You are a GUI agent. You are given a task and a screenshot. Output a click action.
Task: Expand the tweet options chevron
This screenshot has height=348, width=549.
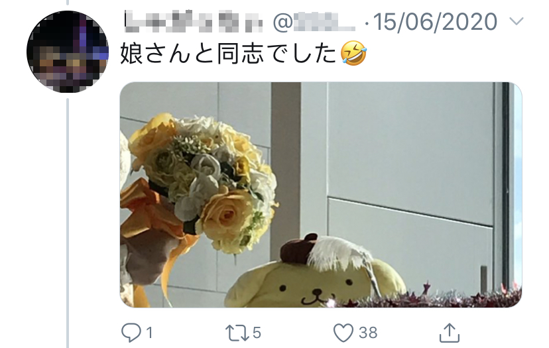(517, 22)
